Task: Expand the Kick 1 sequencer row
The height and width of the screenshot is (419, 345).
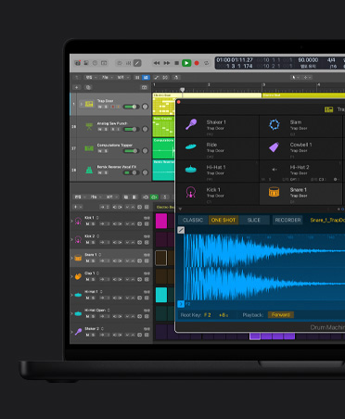Action: (x=71, y=221)
